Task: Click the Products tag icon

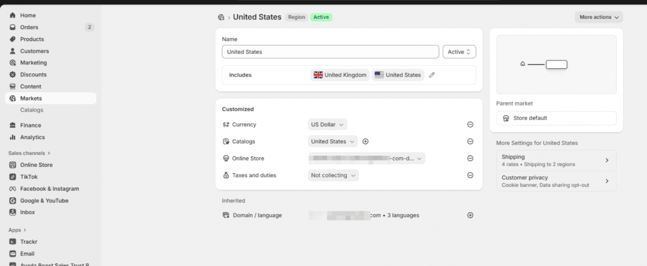Action: coord(13,39)
